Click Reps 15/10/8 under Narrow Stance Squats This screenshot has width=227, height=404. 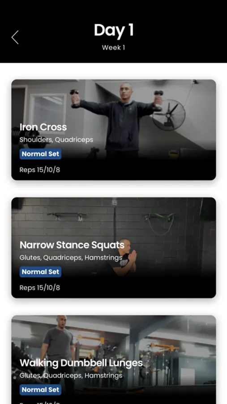[x=40, y=288]
